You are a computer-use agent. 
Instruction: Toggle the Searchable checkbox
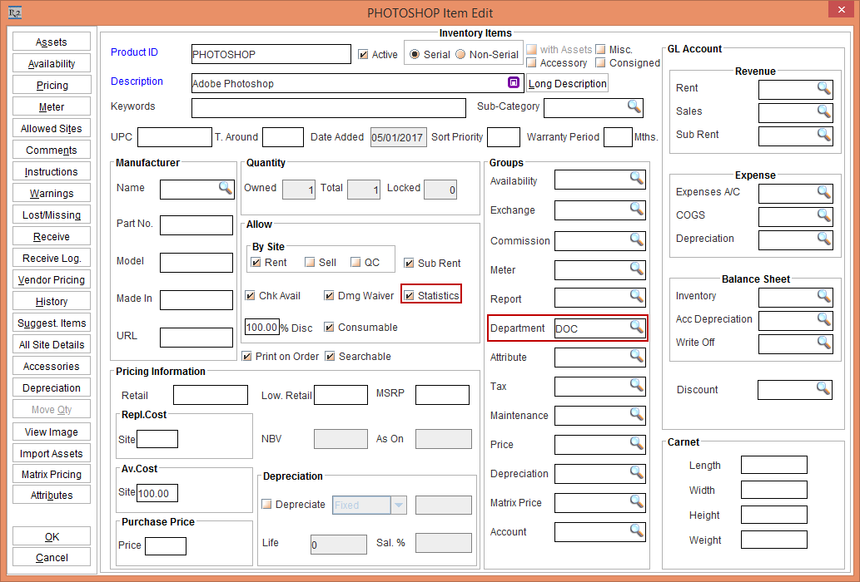click(331, 357)
